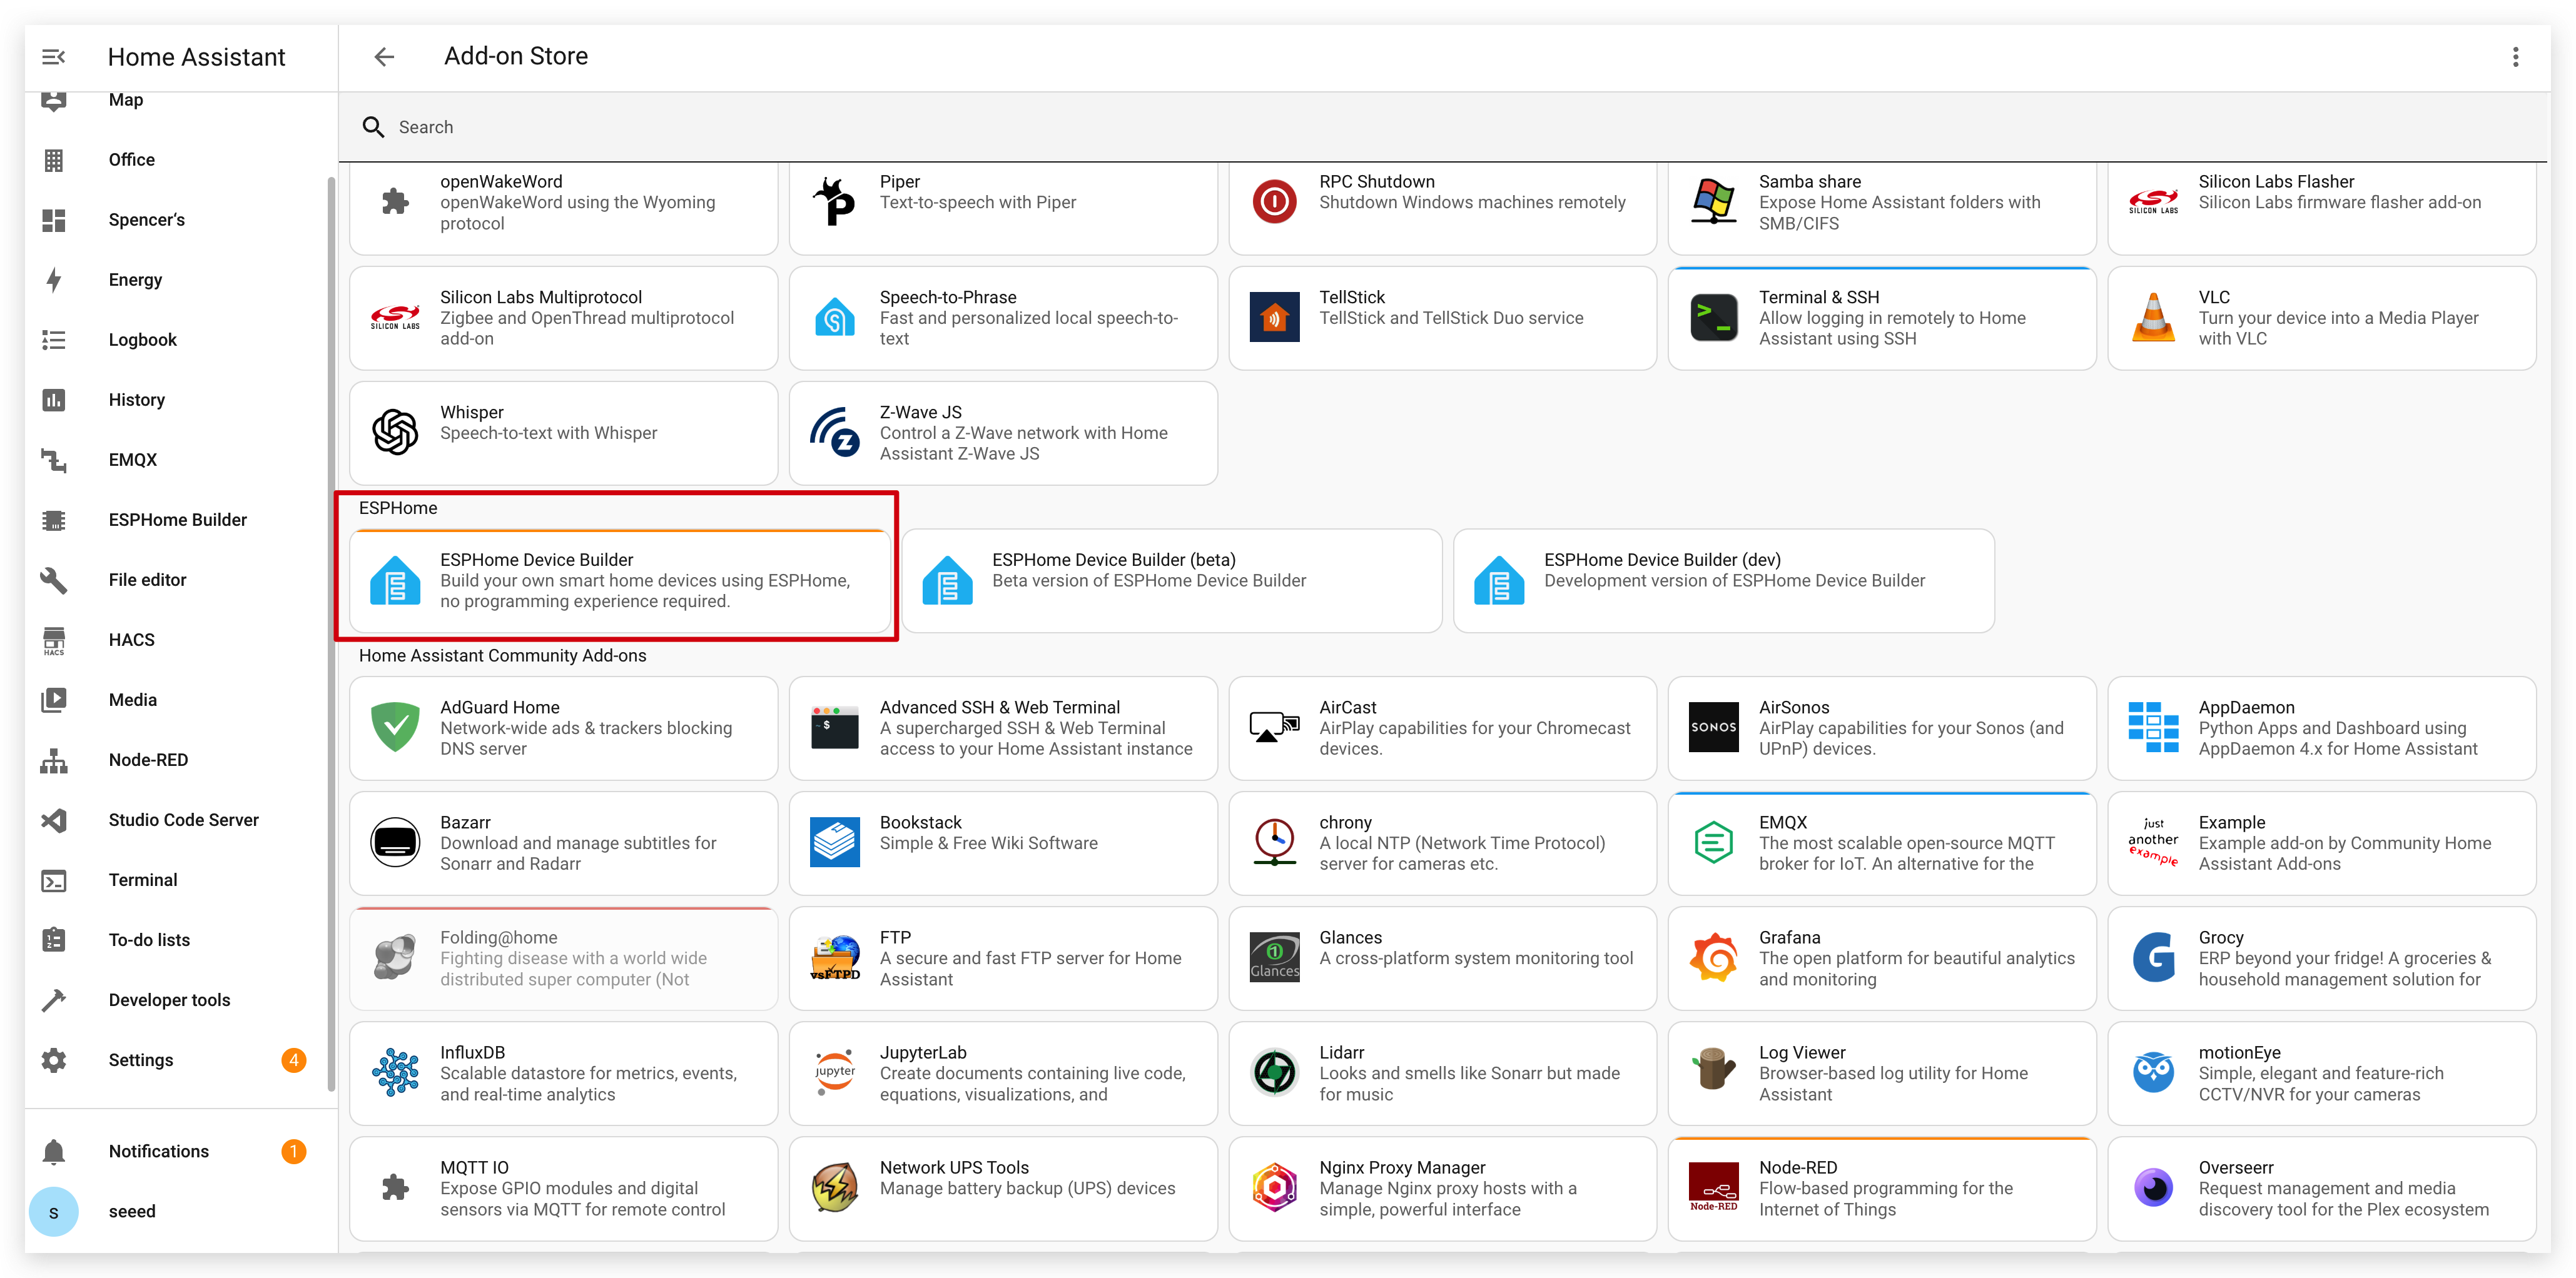
Task: Open the Energy lightning icon
Action: click(x=54, y=279)
